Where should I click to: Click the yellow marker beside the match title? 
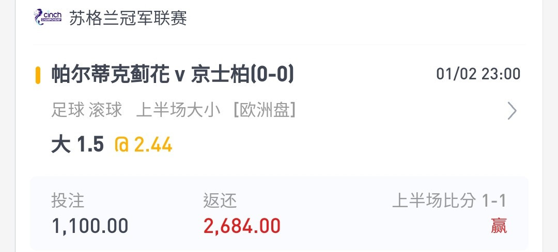pyautogui.click(x=38, y=75)
